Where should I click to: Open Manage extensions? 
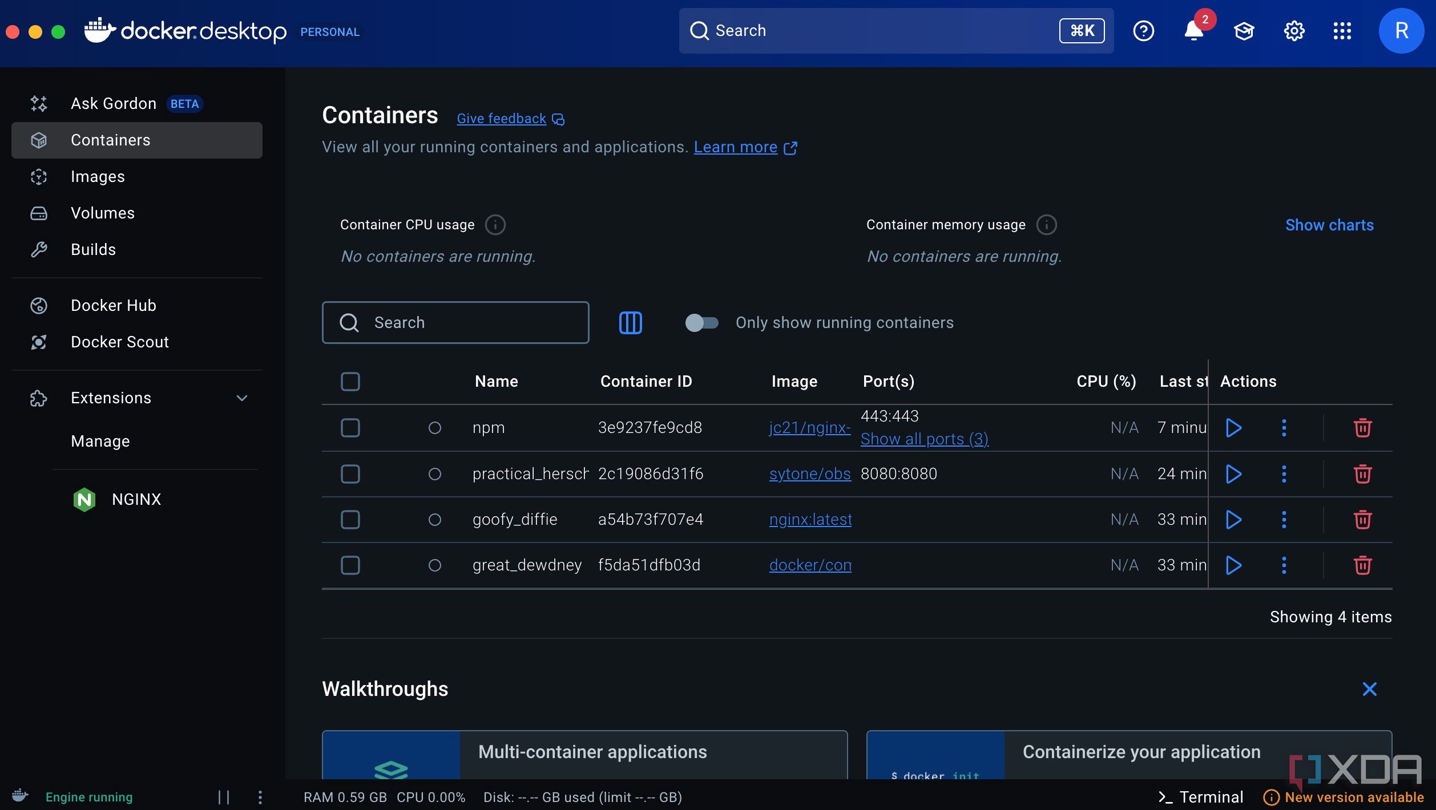click(x=100, y=442)
